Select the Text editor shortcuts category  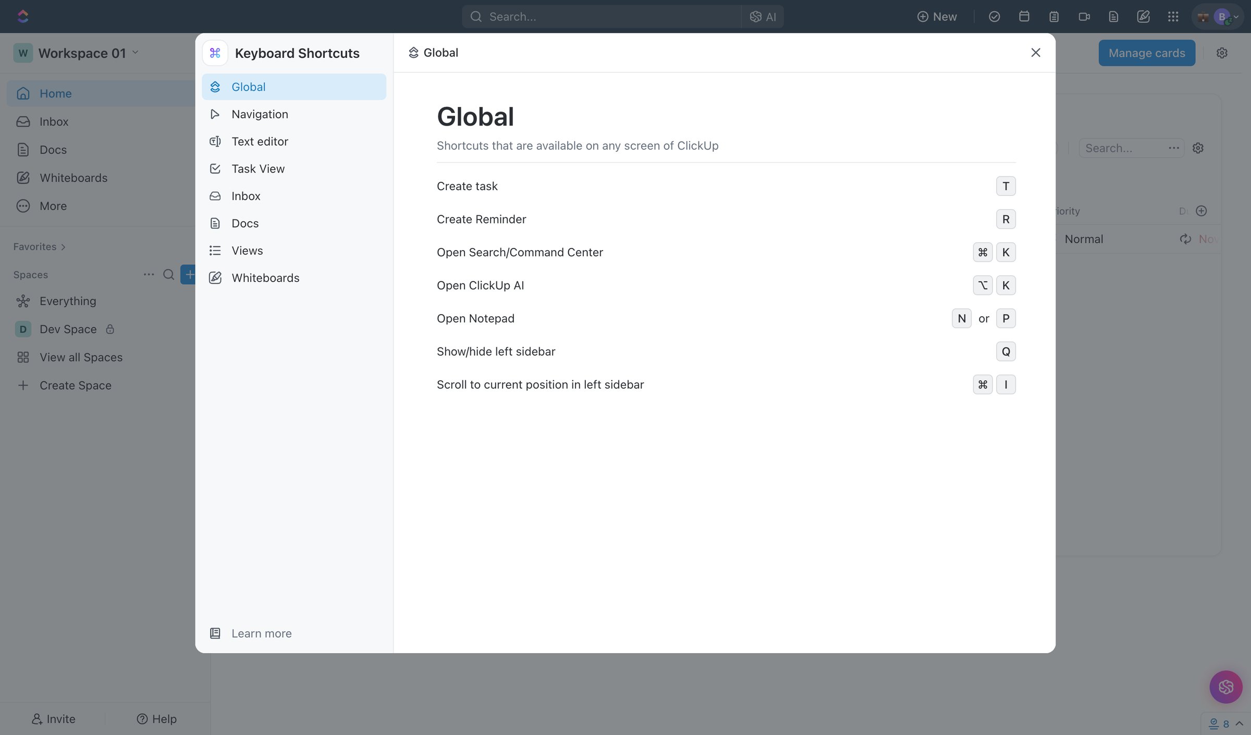point(294,141)
